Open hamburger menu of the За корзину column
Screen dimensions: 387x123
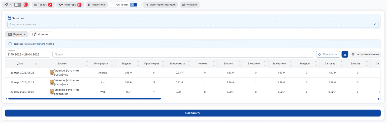click(291, 66)
